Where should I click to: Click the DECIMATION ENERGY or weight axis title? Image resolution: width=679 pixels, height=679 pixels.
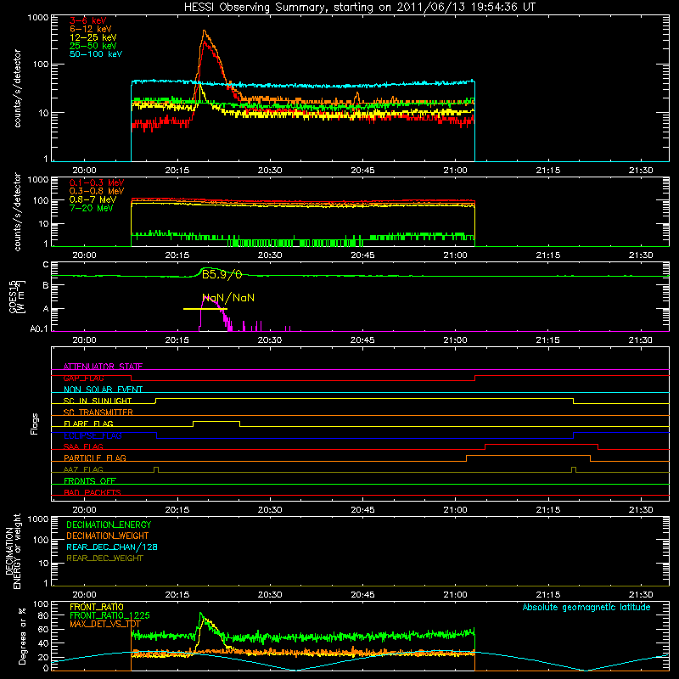point(13,551)
